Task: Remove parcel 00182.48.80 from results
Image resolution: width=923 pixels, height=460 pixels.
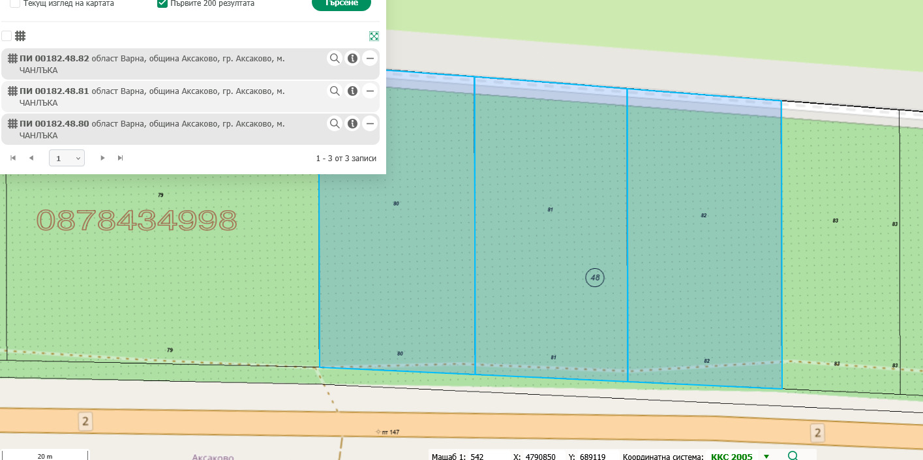Action: pos(370,124)
